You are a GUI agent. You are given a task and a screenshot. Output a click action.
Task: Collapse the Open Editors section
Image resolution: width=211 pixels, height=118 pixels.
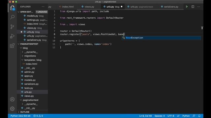coord(26,12)
